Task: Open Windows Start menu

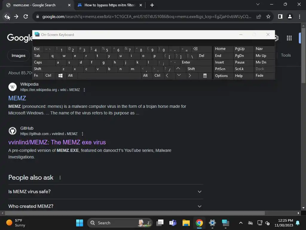Action: click(79, 223)
